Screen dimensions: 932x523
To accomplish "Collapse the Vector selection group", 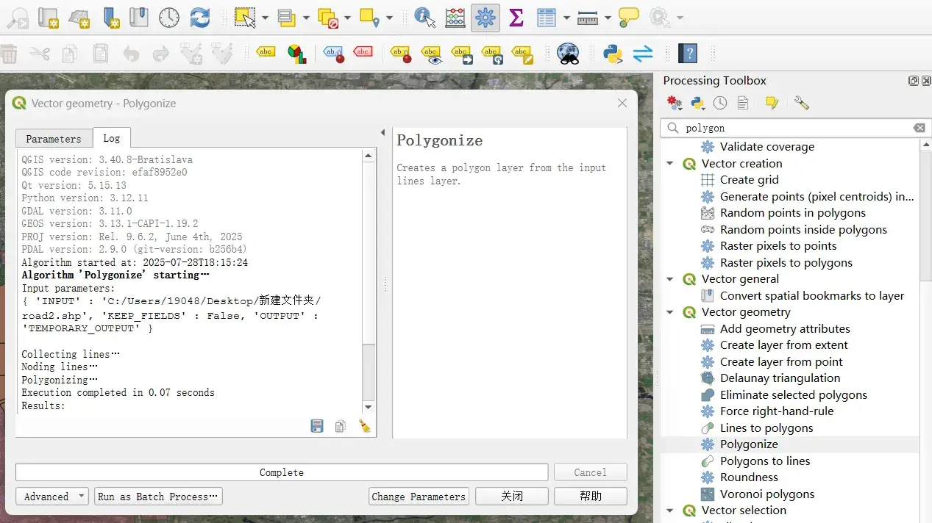I will click(x=670, y=510).
